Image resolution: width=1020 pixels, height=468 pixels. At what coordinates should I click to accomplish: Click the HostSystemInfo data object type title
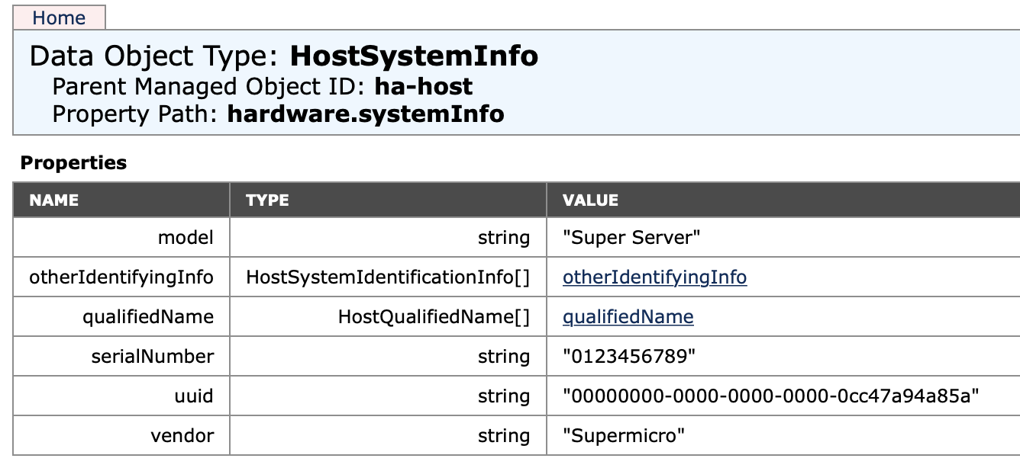coord(414,56)
